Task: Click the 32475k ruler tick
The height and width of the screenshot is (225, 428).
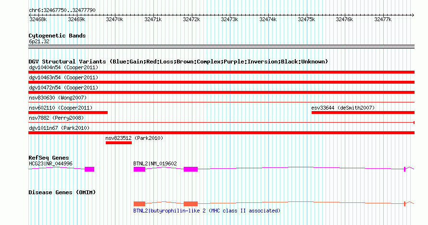Action: point(306,19)
